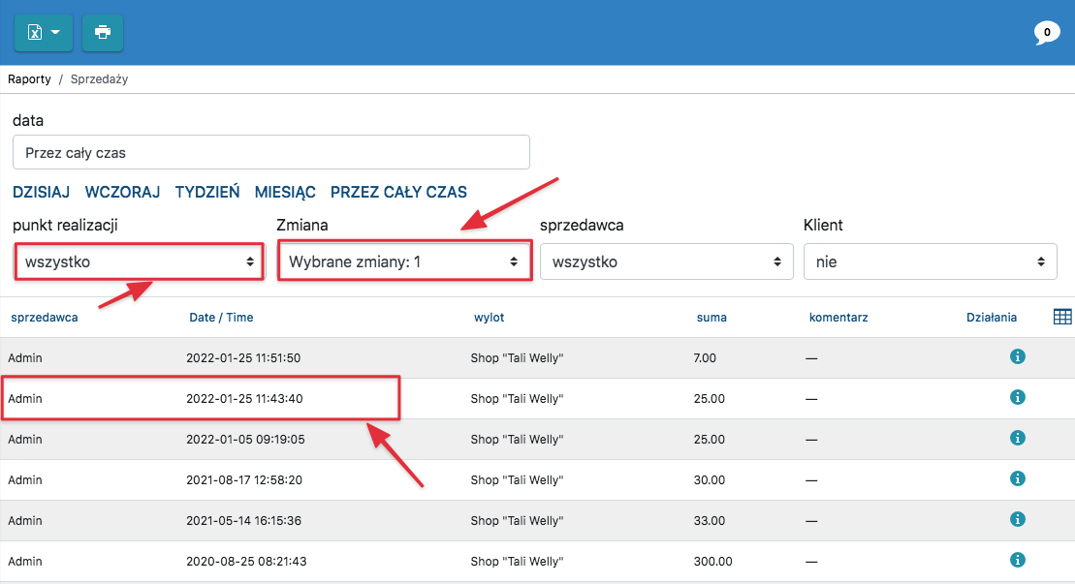Expand the punkt realizacji dropdown

139,261
